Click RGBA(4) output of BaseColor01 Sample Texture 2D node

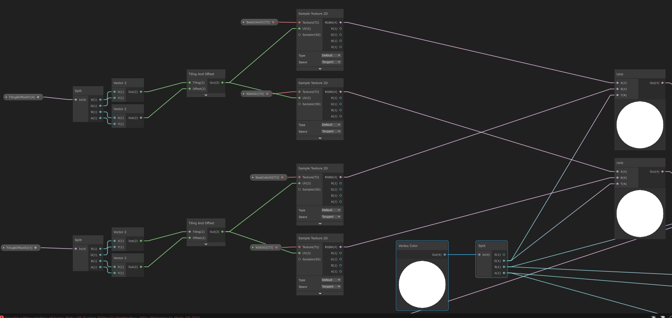pyautogui.click(x=340, y=23)
